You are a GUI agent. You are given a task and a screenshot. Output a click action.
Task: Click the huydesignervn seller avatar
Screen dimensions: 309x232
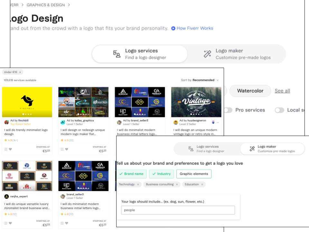[176, 122]
